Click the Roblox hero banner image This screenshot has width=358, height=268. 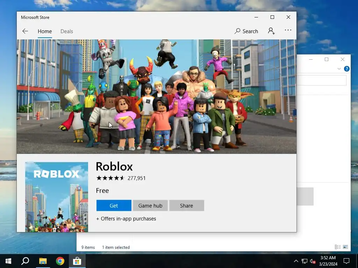pyautogui.click(x=157, y=97)
